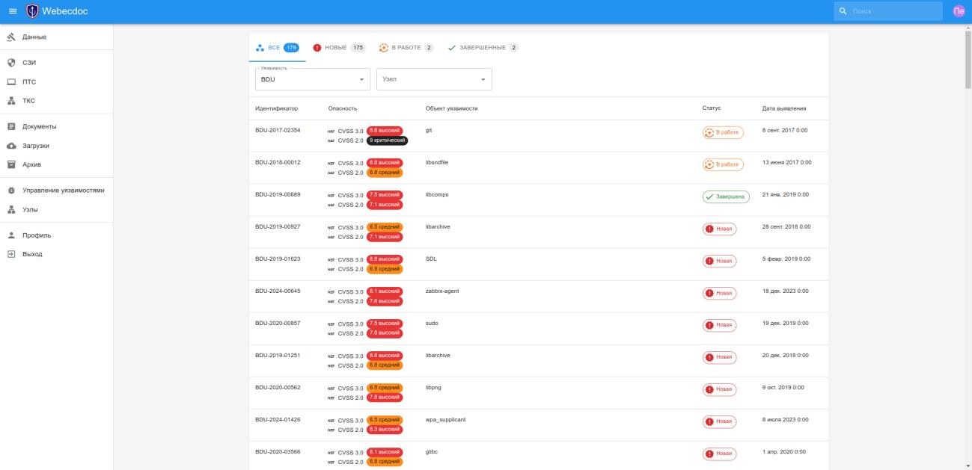
Task: Click the ТКС network icon
Action: pos(11,101)
